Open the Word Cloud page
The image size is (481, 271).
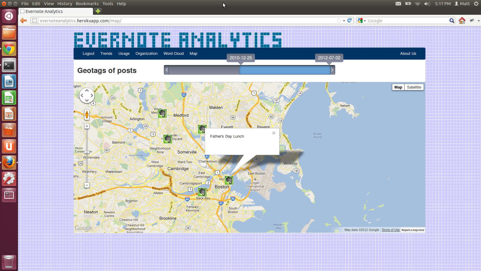(x=173, y=54)
